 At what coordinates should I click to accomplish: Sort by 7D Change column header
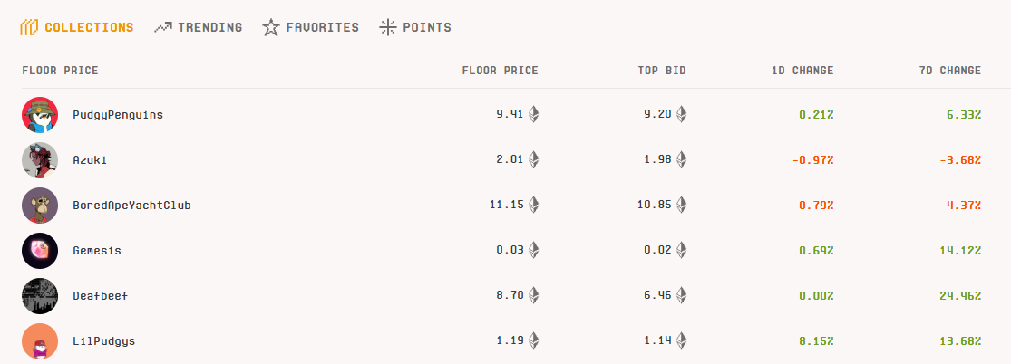(x=950, y=71)
